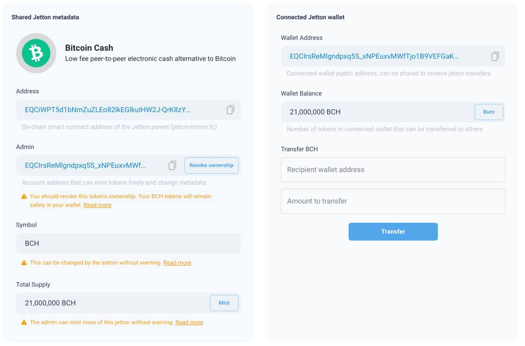This screenshot has height=346, width=525.
Task: Click the Mint button
Action: coord(224,303)
